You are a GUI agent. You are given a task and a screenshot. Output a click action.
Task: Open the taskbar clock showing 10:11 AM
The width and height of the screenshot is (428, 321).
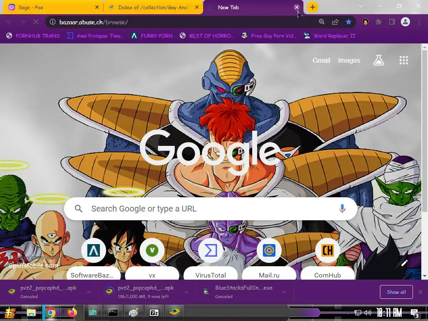(389, 313)
